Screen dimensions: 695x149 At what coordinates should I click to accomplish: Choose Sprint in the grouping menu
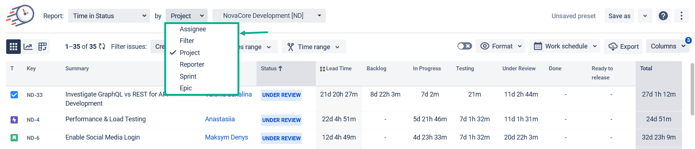pyautogui.click(x=188, y=77)
